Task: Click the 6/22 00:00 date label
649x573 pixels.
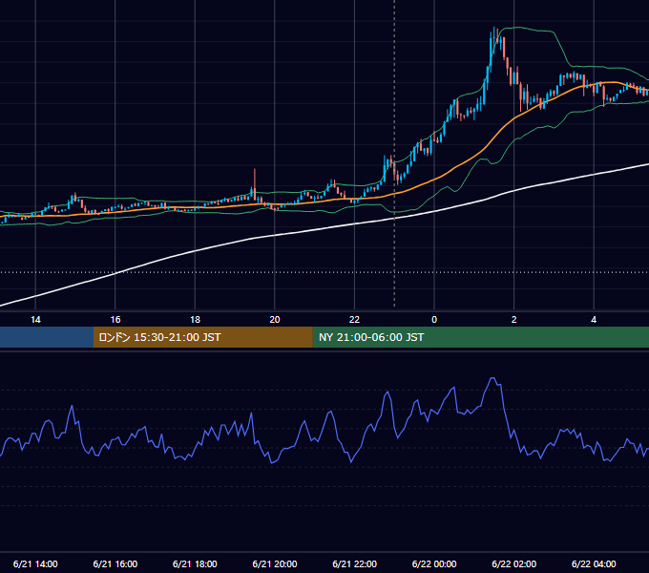Action: click(x=434, y=563)
